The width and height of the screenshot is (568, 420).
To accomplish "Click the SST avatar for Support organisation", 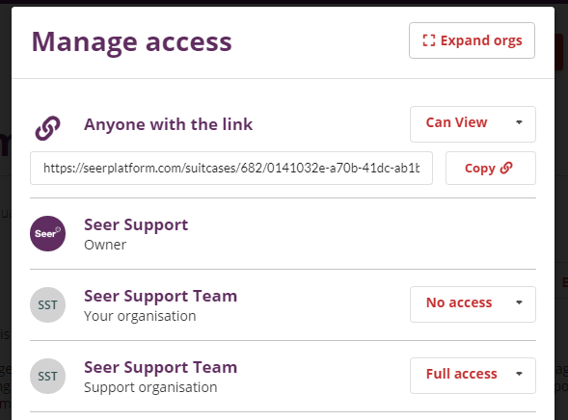I will pos(48,377).
